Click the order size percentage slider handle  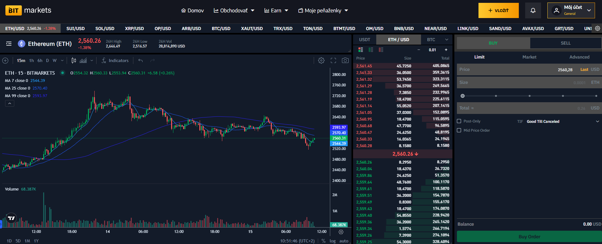pos(463,96)
